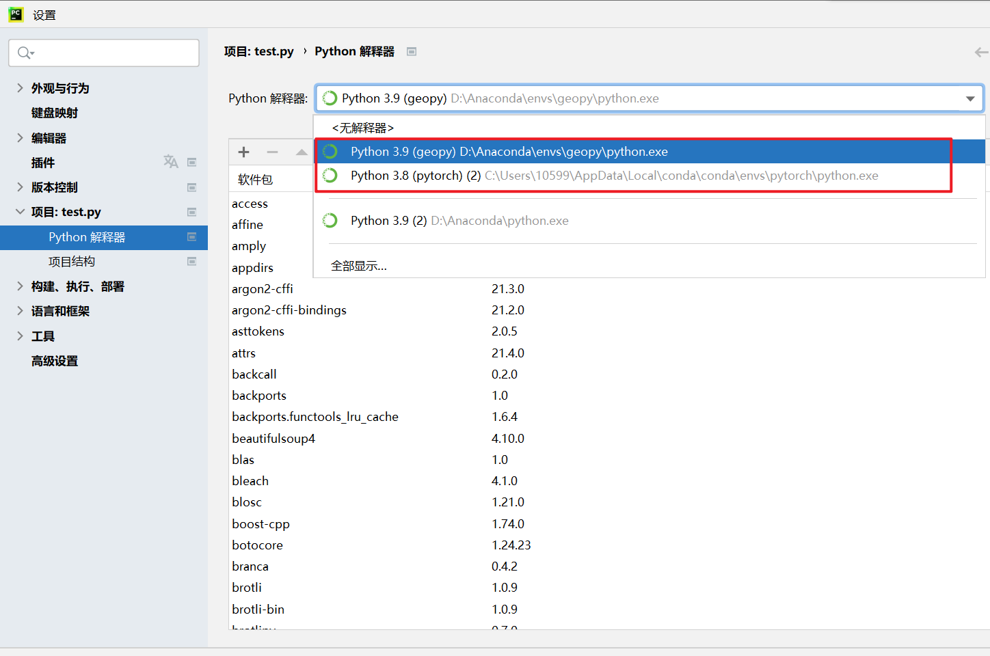This screenshot has height=656, width=990.
Task: Click project-level icon next to 版本控制
Action: coord(192,187)
